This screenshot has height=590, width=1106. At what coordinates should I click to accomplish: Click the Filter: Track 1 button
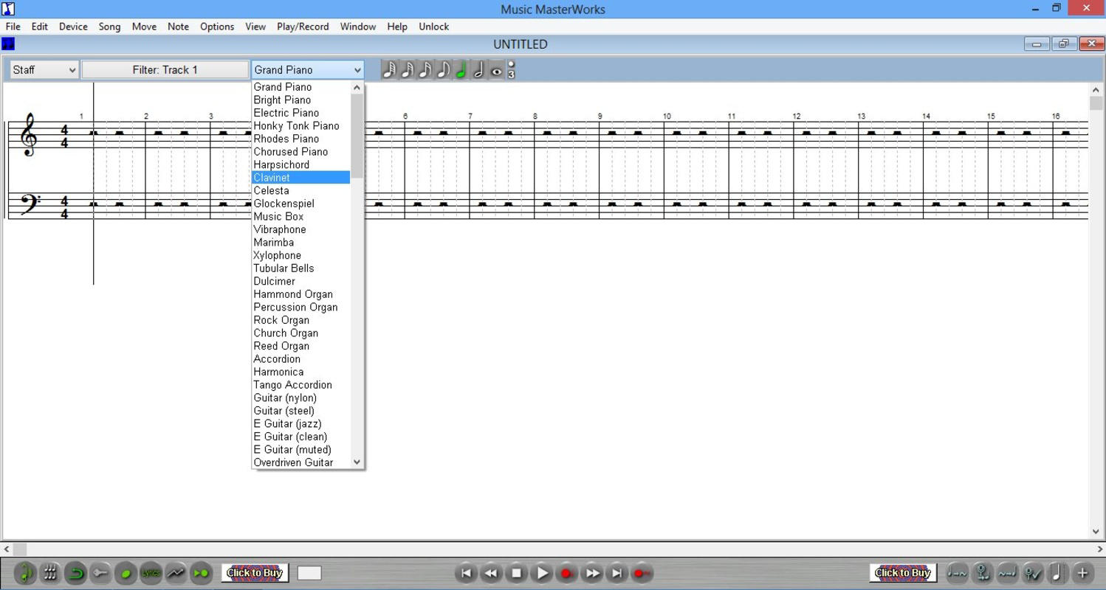pyautogui.click(x=165, y=70)
